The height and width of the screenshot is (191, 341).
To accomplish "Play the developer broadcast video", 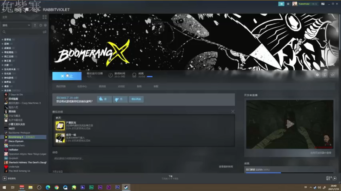I will pos(290,124).
